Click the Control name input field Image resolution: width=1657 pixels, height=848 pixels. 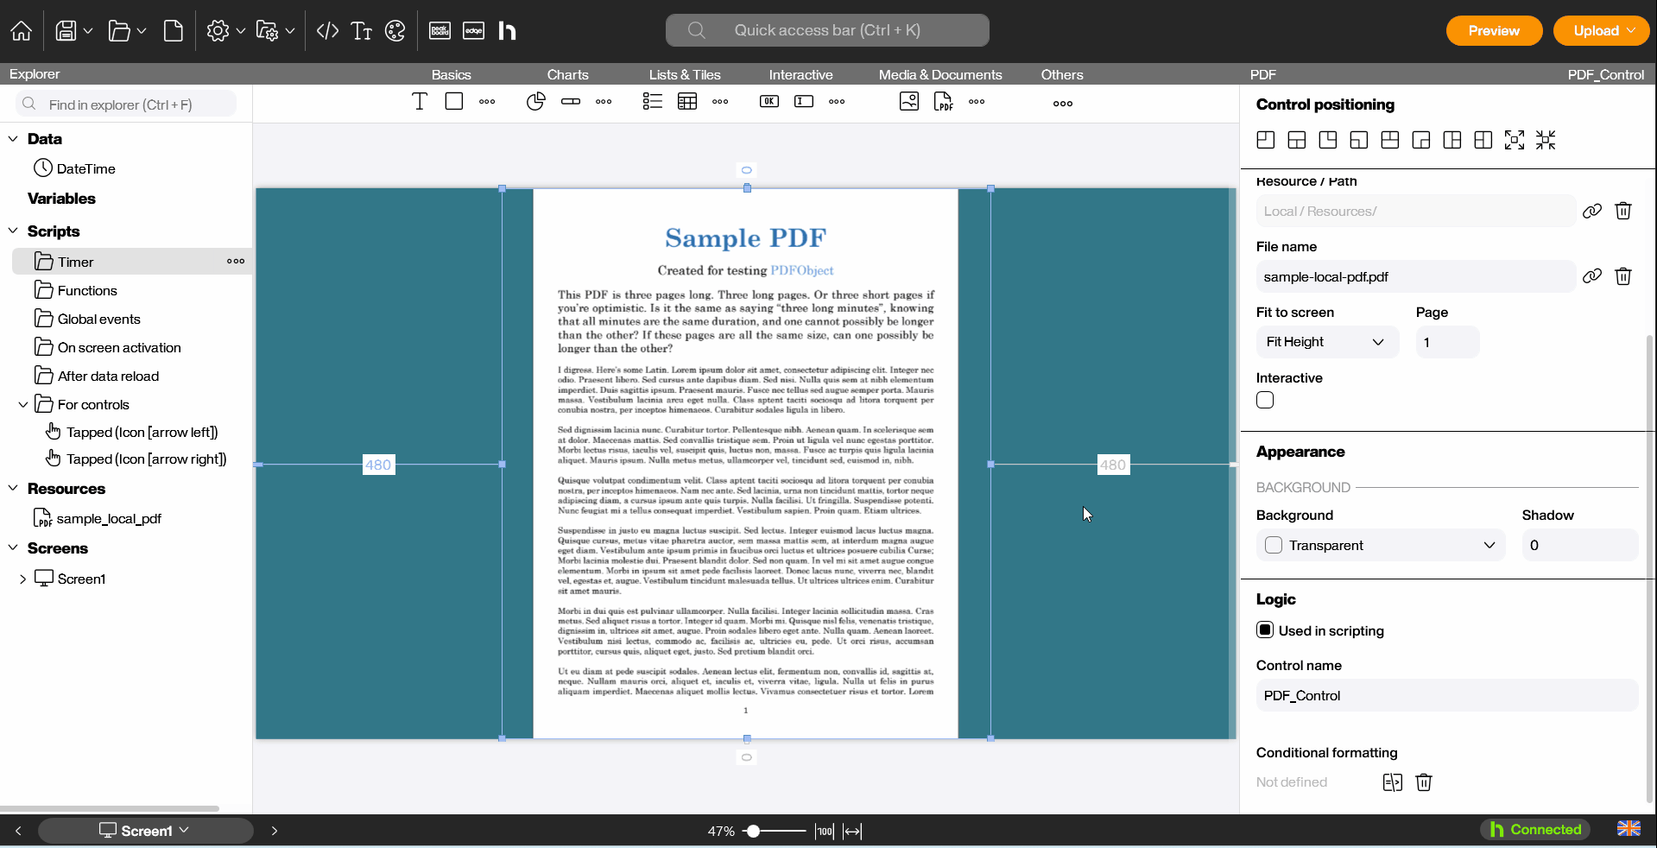pyautogui.click(x=1446, y=696)
